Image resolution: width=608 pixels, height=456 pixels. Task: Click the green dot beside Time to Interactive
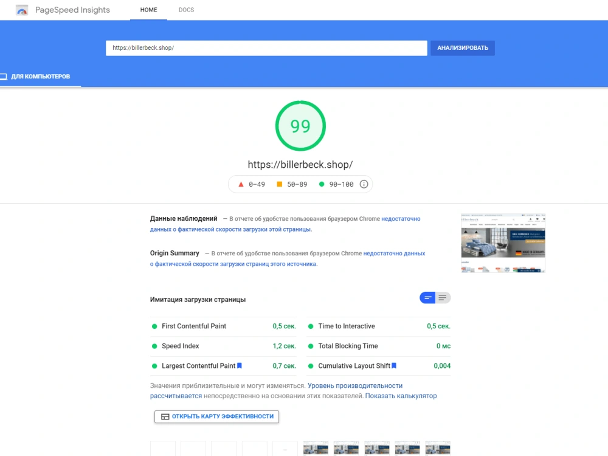pyautogui.click(x=311, y=326)
